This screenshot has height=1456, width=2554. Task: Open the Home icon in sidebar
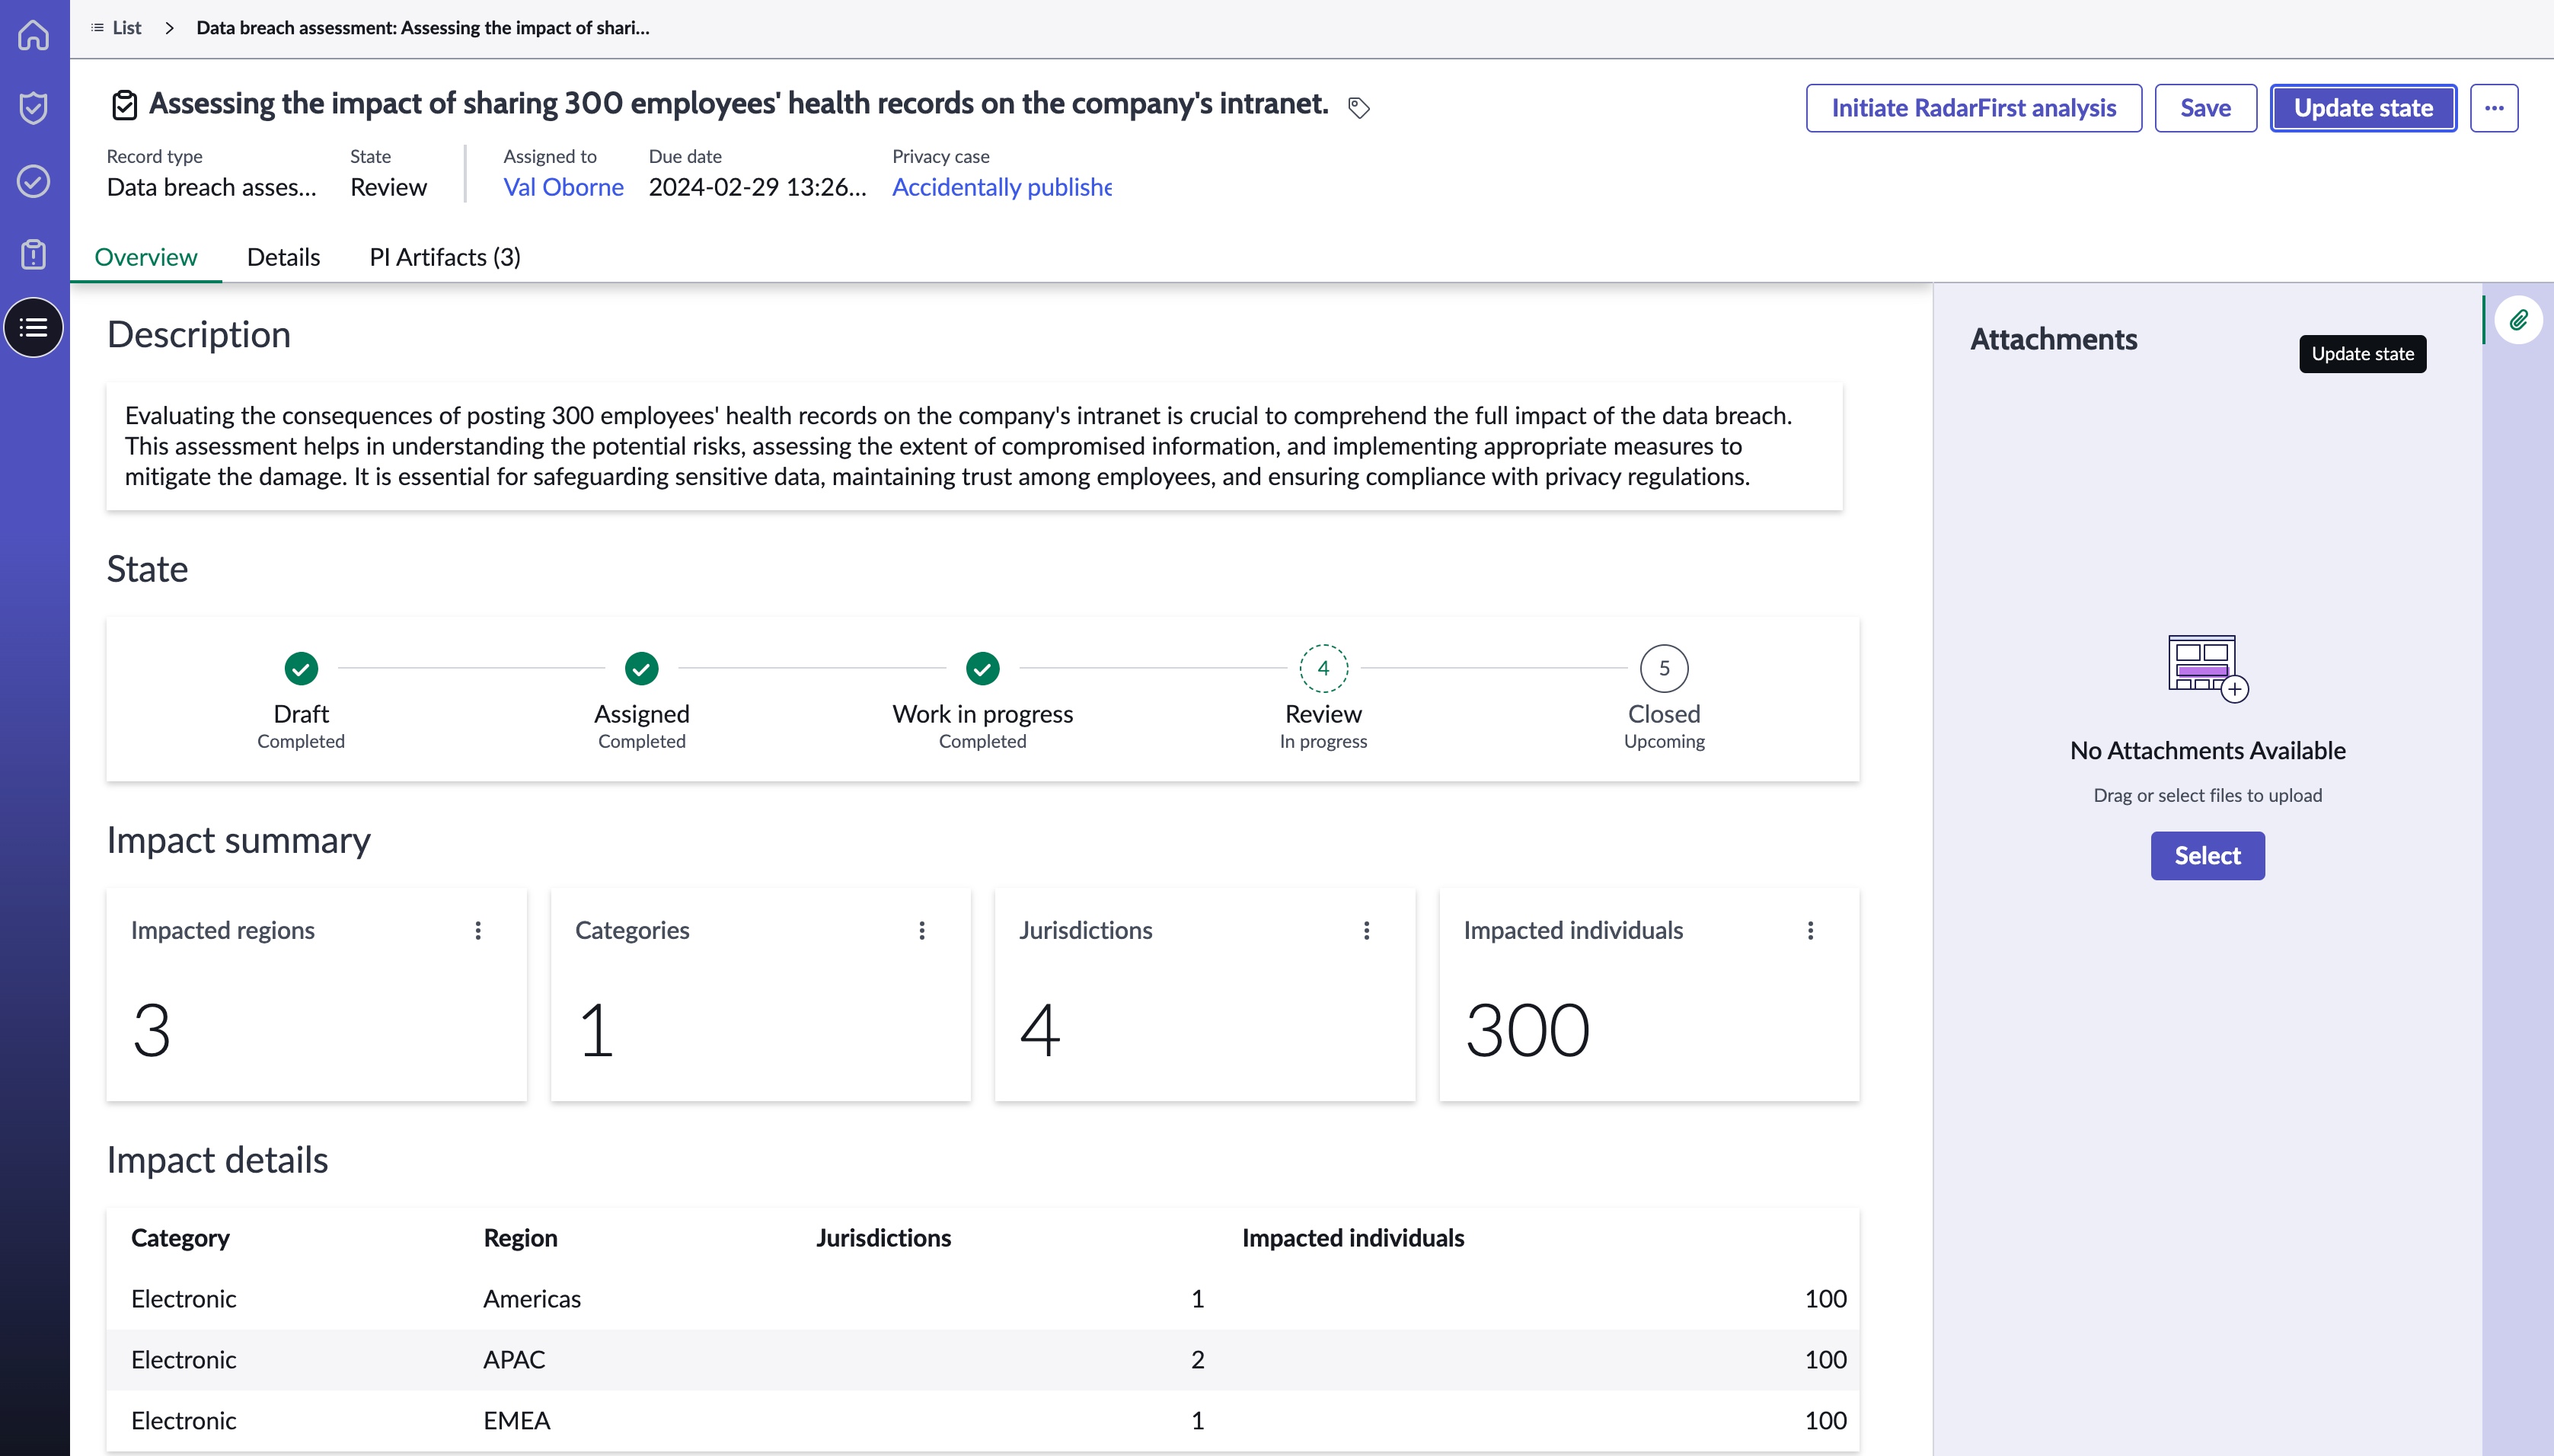[x=34, y=35]
